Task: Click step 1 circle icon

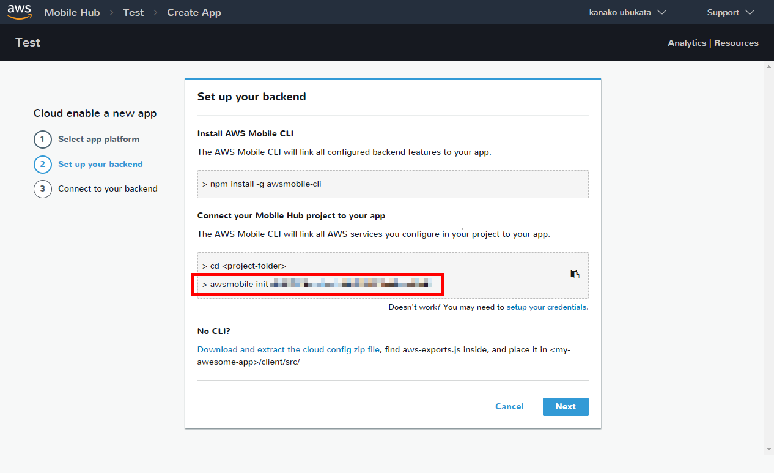Action: click(x=42, y=140)
